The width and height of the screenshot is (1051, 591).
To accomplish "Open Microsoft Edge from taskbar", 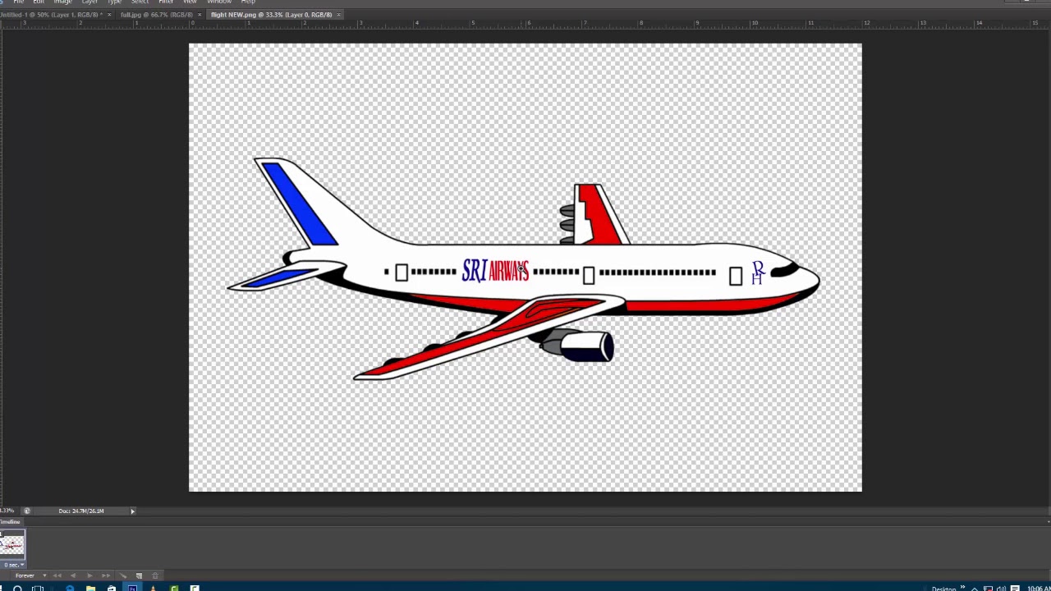I will [x=70, y=588].
